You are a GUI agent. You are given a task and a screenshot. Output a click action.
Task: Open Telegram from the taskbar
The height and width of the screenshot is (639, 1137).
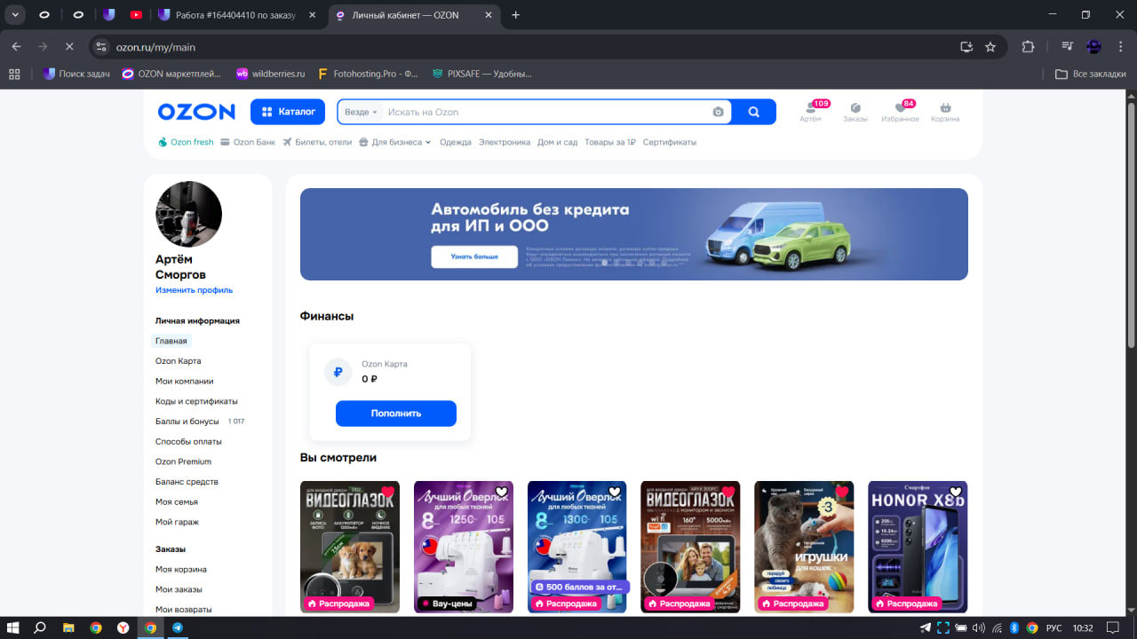coord(178,627)
